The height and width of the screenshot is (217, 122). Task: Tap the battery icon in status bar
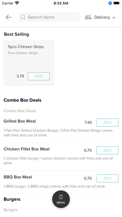tap(117, 3)
